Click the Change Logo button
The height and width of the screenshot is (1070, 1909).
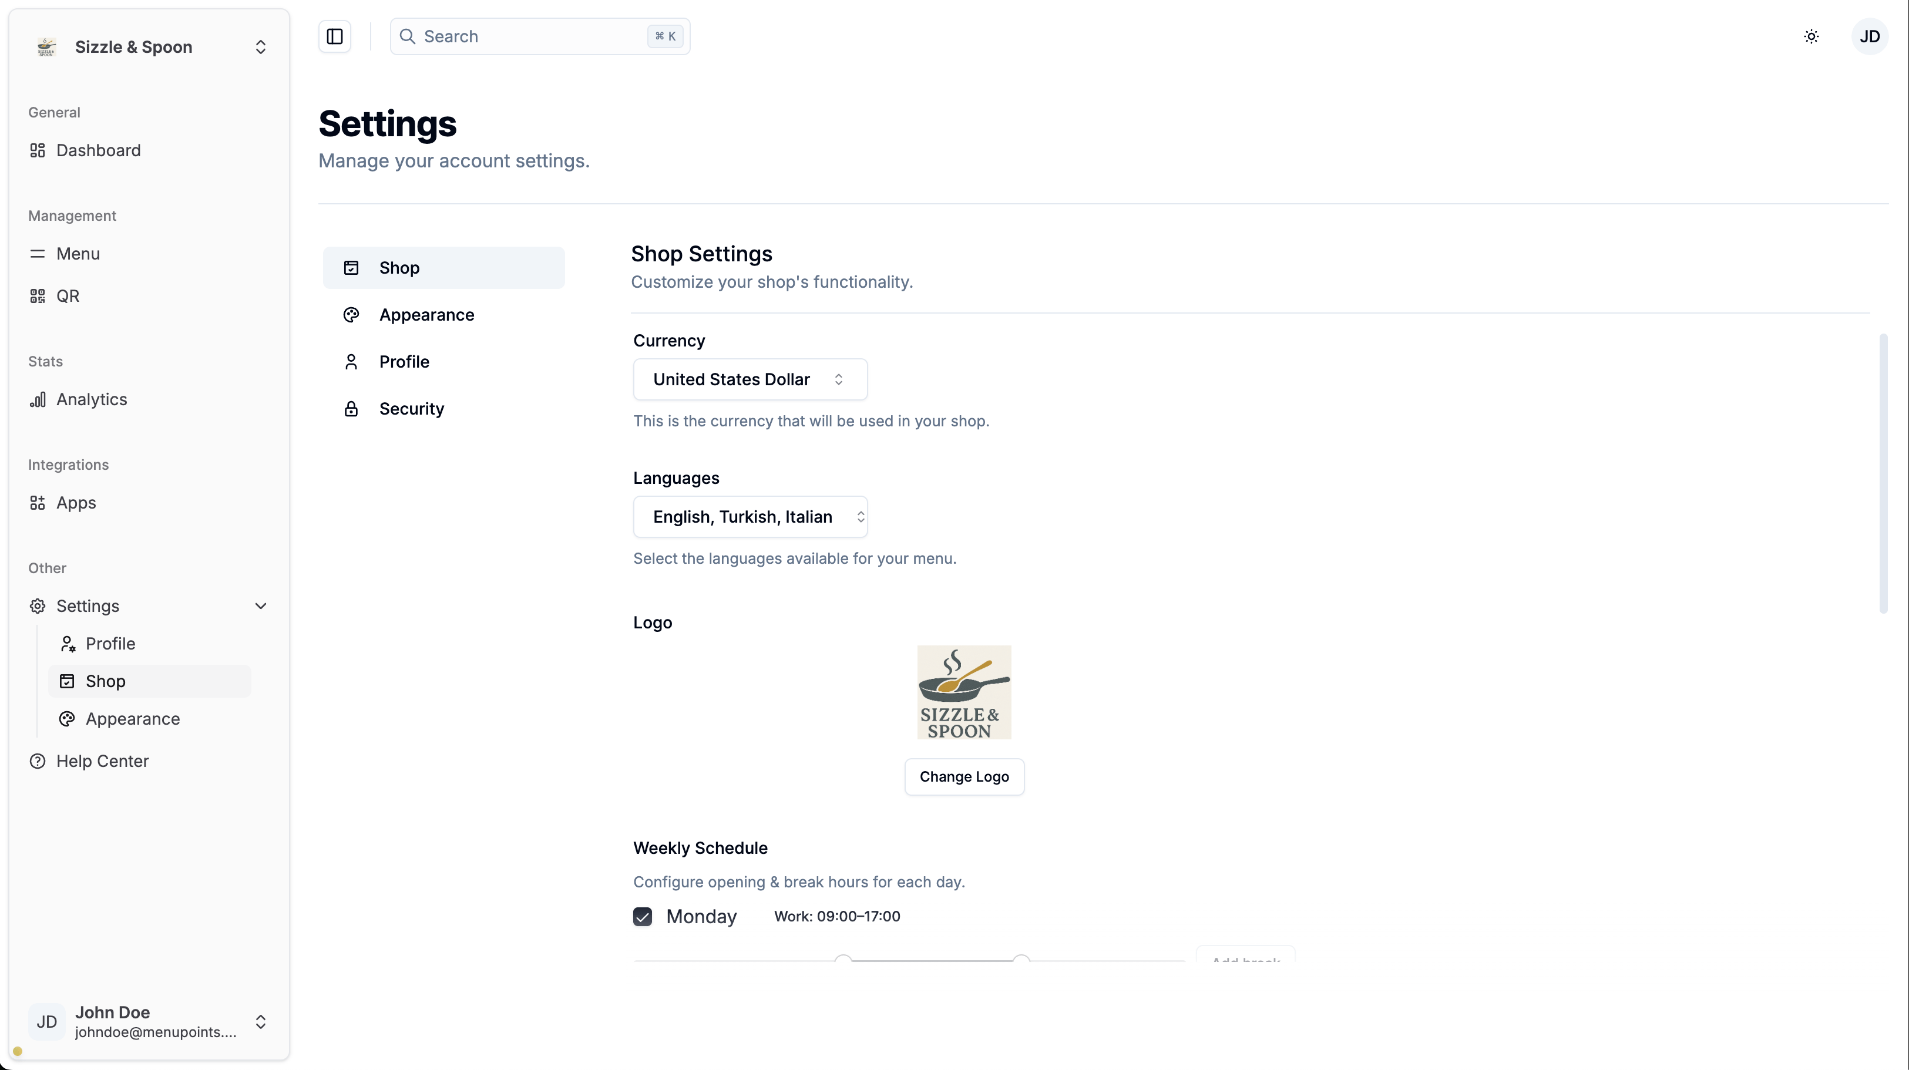tap(963, 776)
